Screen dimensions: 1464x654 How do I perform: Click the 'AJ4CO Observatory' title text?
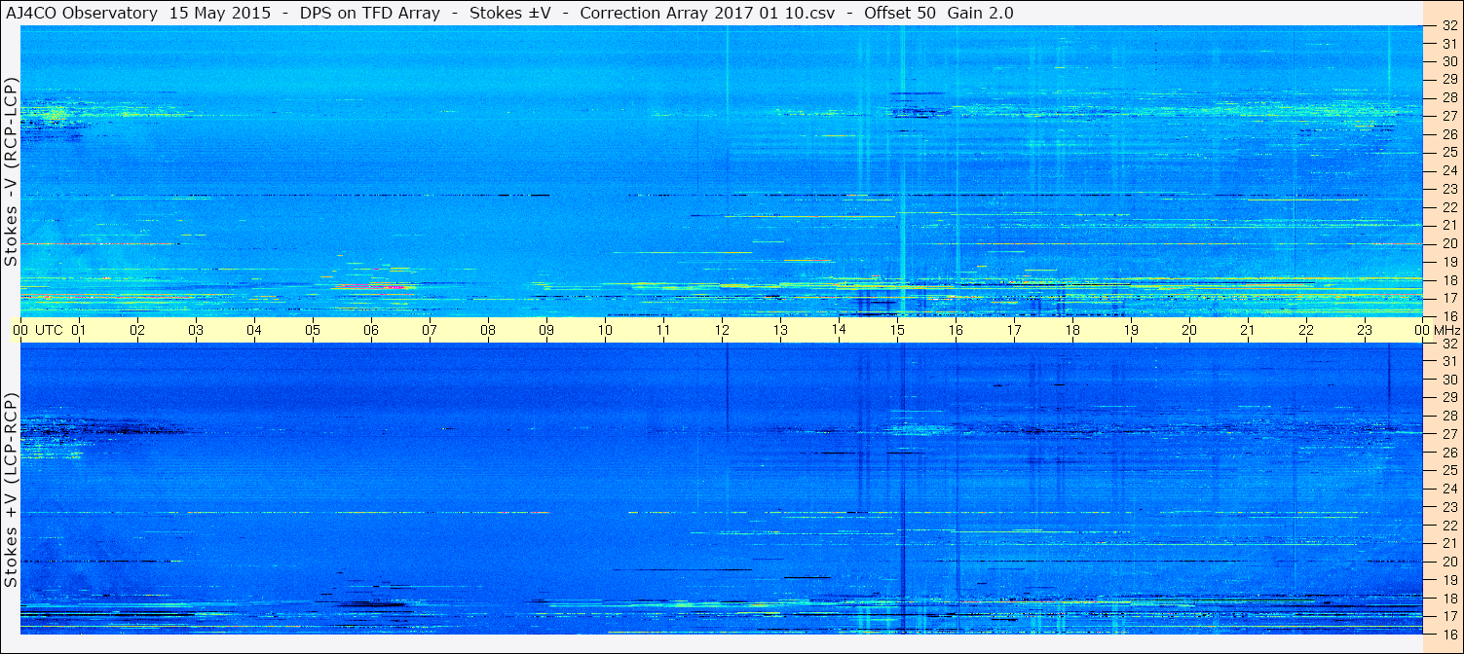[x=82, y=13]
